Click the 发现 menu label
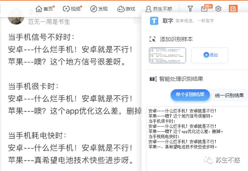 [103, 9]
